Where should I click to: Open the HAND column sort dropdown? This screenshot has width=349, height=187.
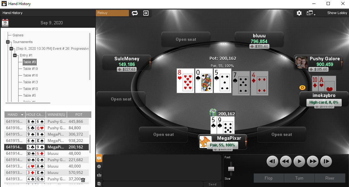point(22,115)
